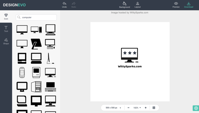Select the thin monitor icon in second row
Screen dimensions: 199x113
tap(22, 44)
